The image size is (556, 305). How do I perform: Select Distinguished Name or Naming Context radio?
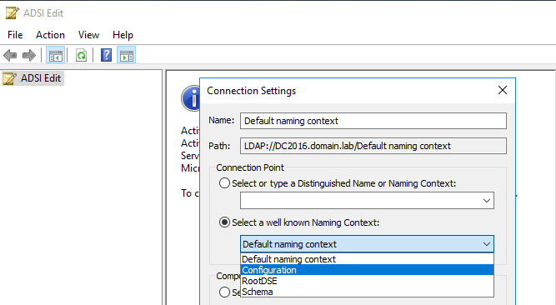click(x=224, y=183)
